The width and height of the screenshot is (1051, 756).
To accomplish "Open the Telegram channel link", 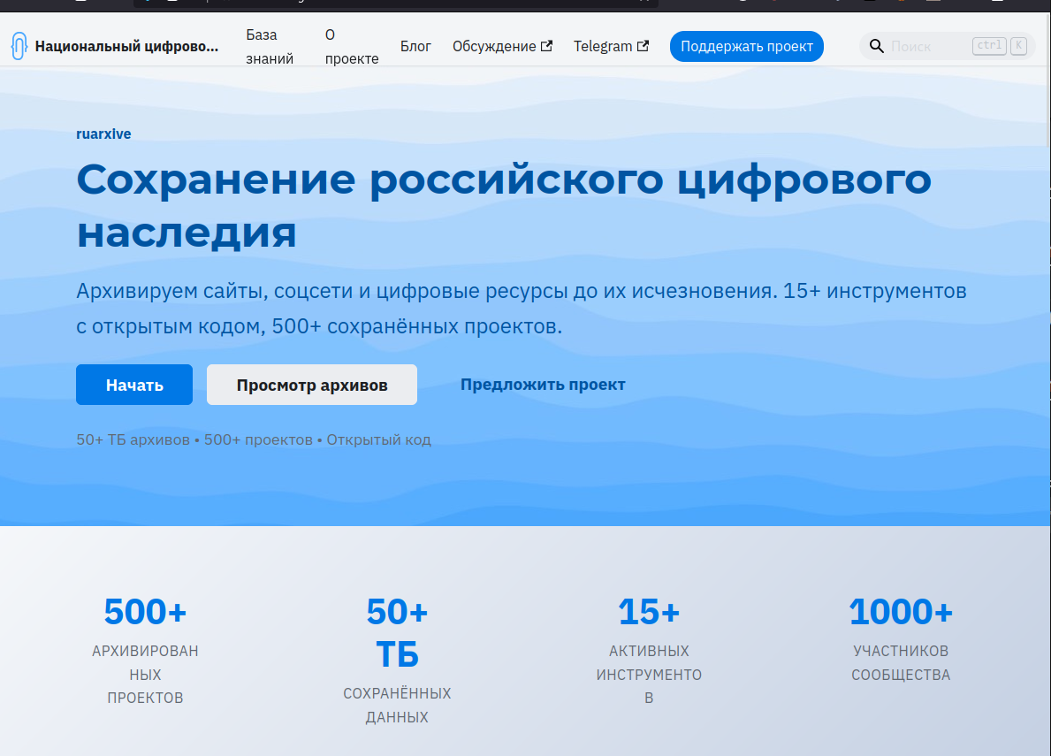I will [603, 47].
